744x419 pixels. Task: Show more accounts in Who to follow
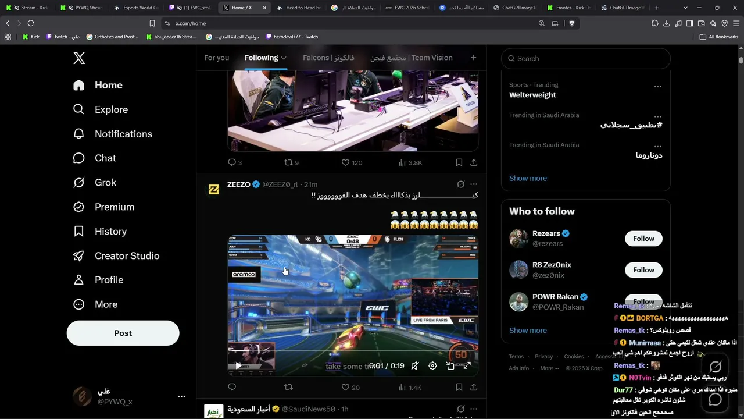click(x=528, y=330)
